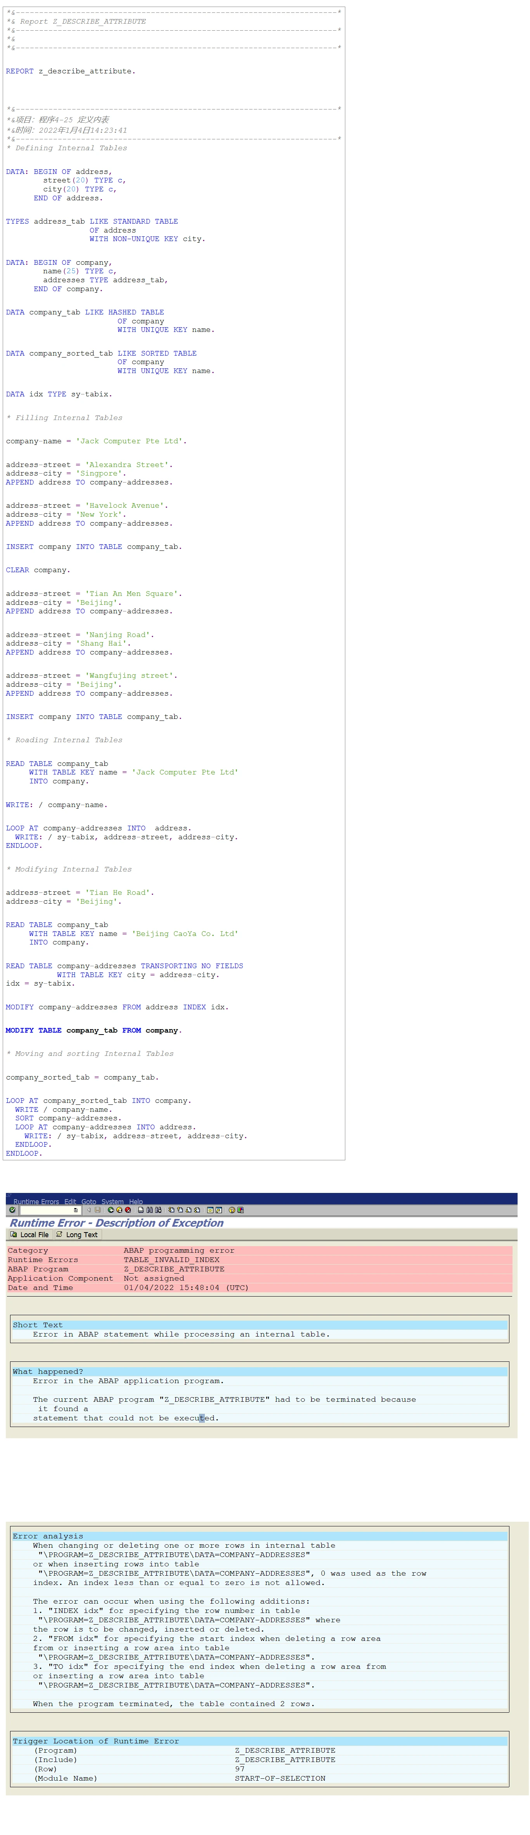
Task: Click the Create New Session icon
Action: coord(210,1210)
